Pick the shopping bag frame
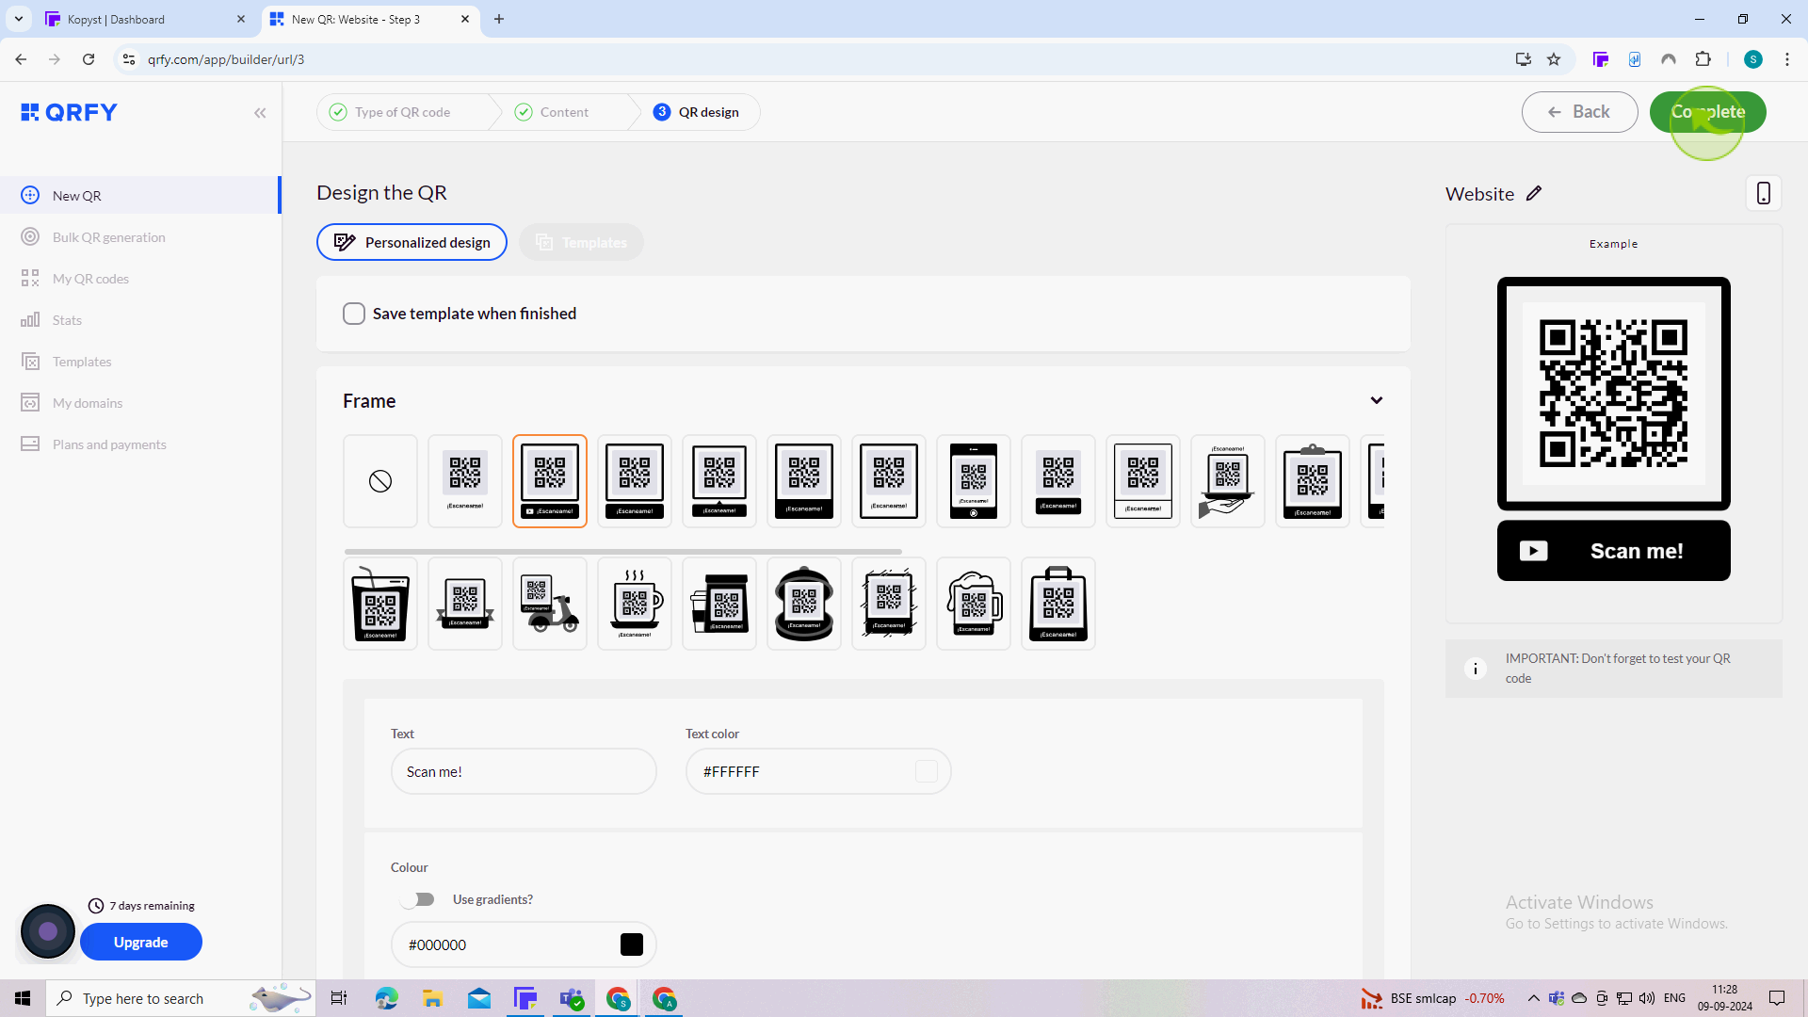The width and height of the screenshot is (1808, 1017). (1058, 604)
